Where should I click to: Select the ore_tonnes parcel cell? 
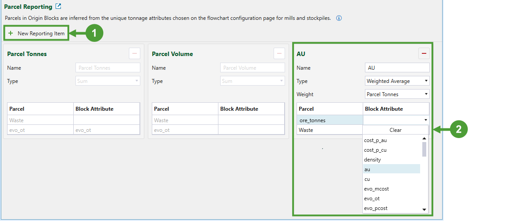330,120
